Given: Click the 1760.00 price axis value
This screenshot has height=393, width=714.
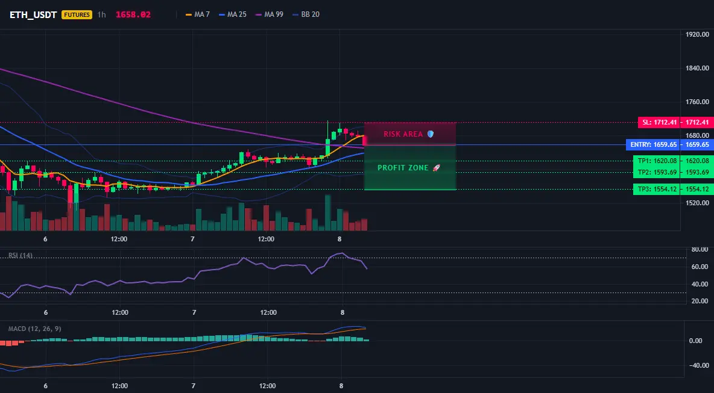Looking at the screenshot, I should pos(697,102).
